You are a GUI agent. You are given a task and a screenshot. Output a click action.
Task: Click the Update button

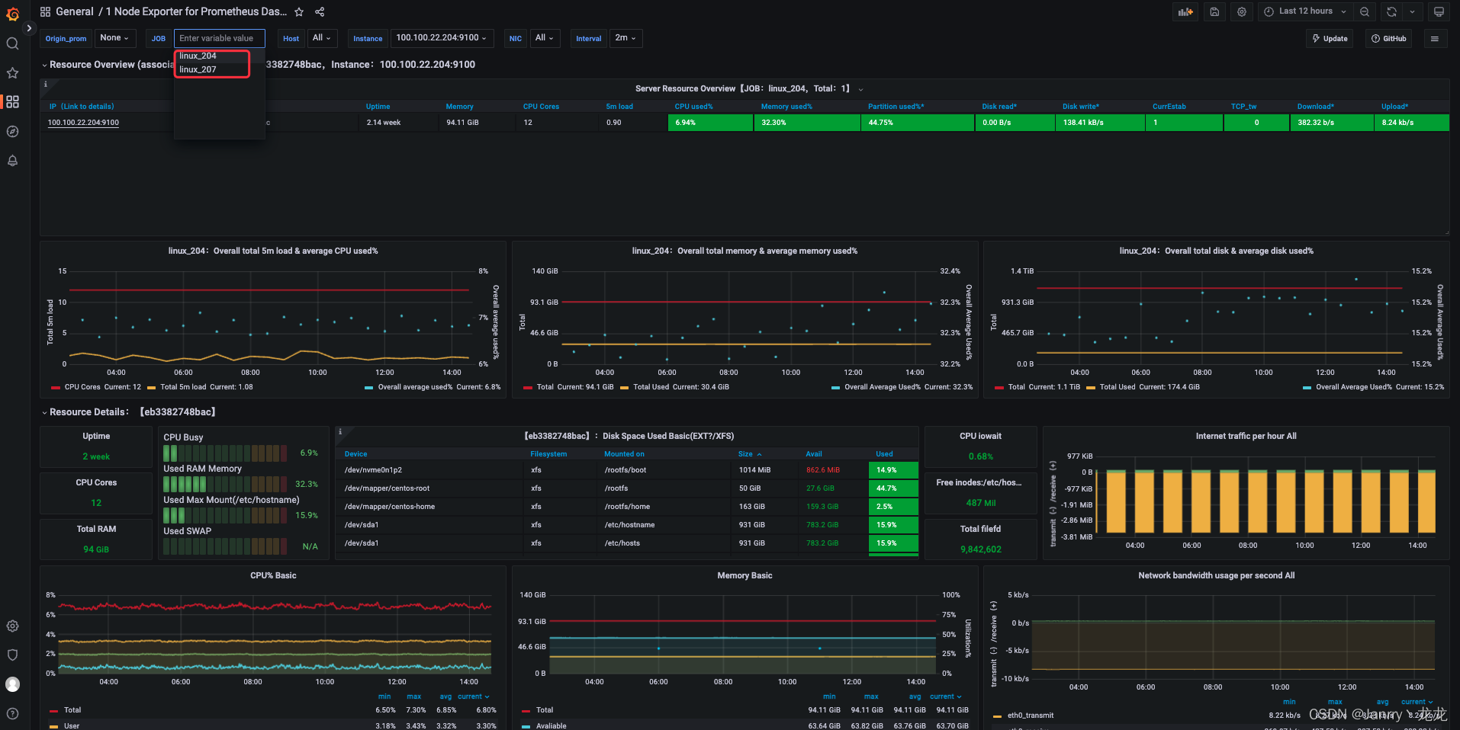pyautogui.click(x=1330, y=38)
